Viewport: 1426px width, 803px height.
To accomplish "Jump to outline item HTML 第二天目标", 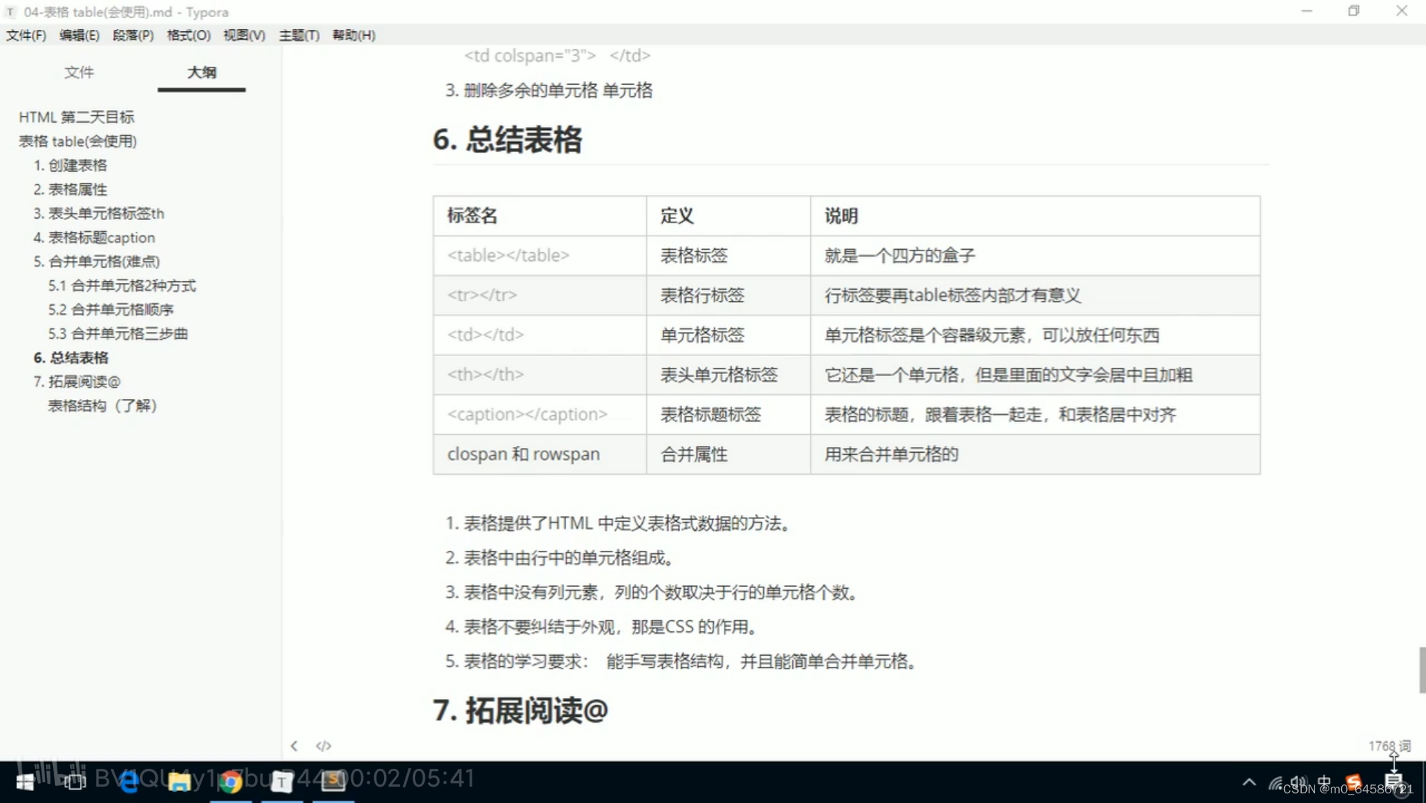I will point(77,117).
